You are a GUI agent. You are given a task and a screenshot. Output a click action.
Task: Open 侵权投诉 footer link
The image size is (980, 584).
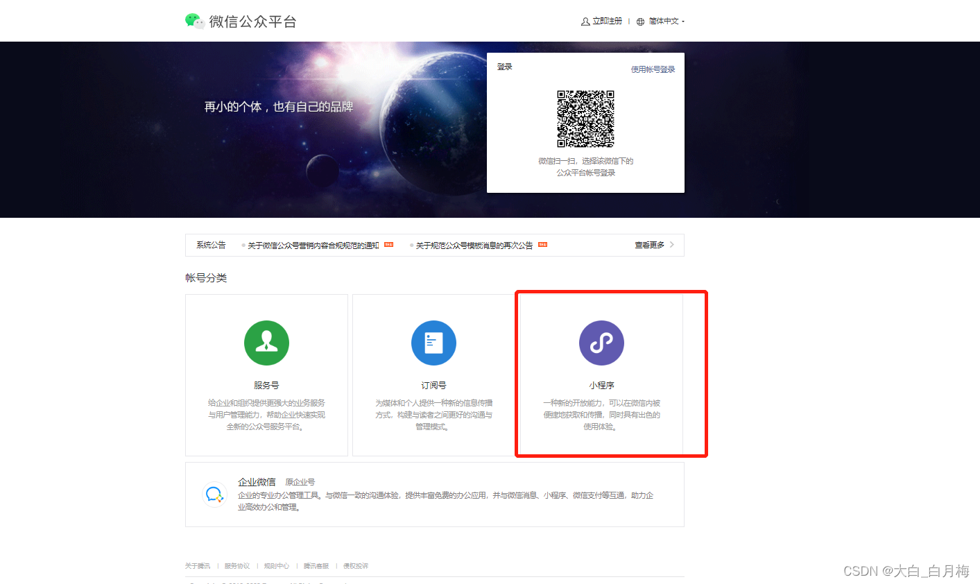pos(356,566)
